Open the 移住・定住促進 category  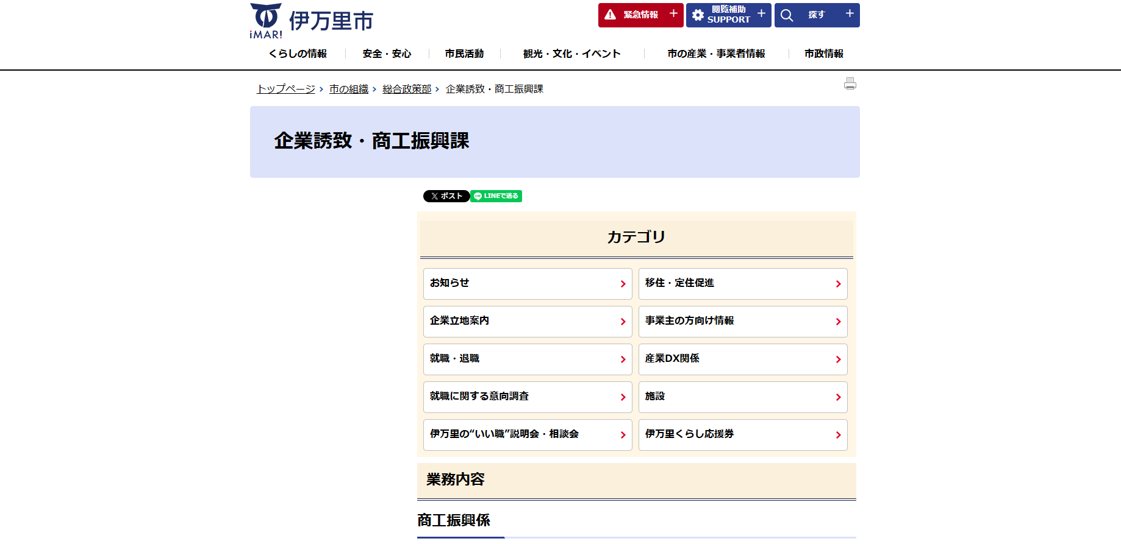coord(743,284)
